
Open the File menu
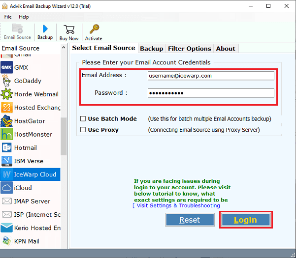tap(8, 17)
